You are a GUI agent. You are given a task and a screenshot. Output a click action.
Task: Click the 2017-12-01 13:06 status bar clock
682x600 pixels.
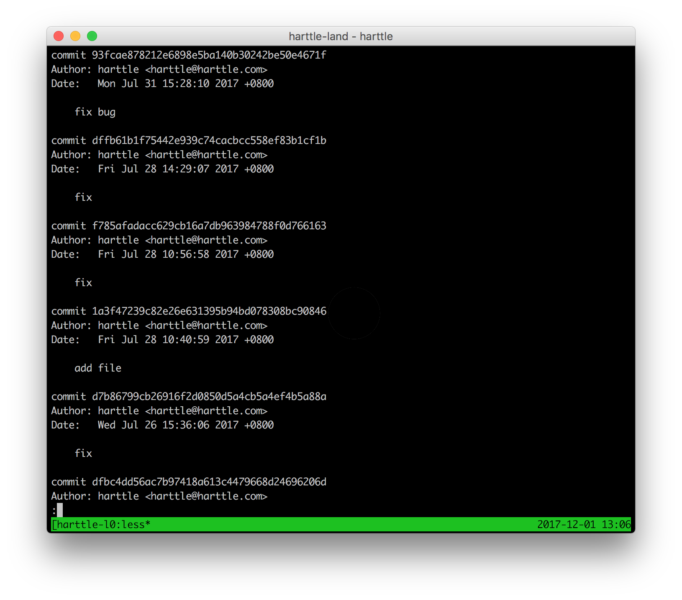click(x=585, y=523)
